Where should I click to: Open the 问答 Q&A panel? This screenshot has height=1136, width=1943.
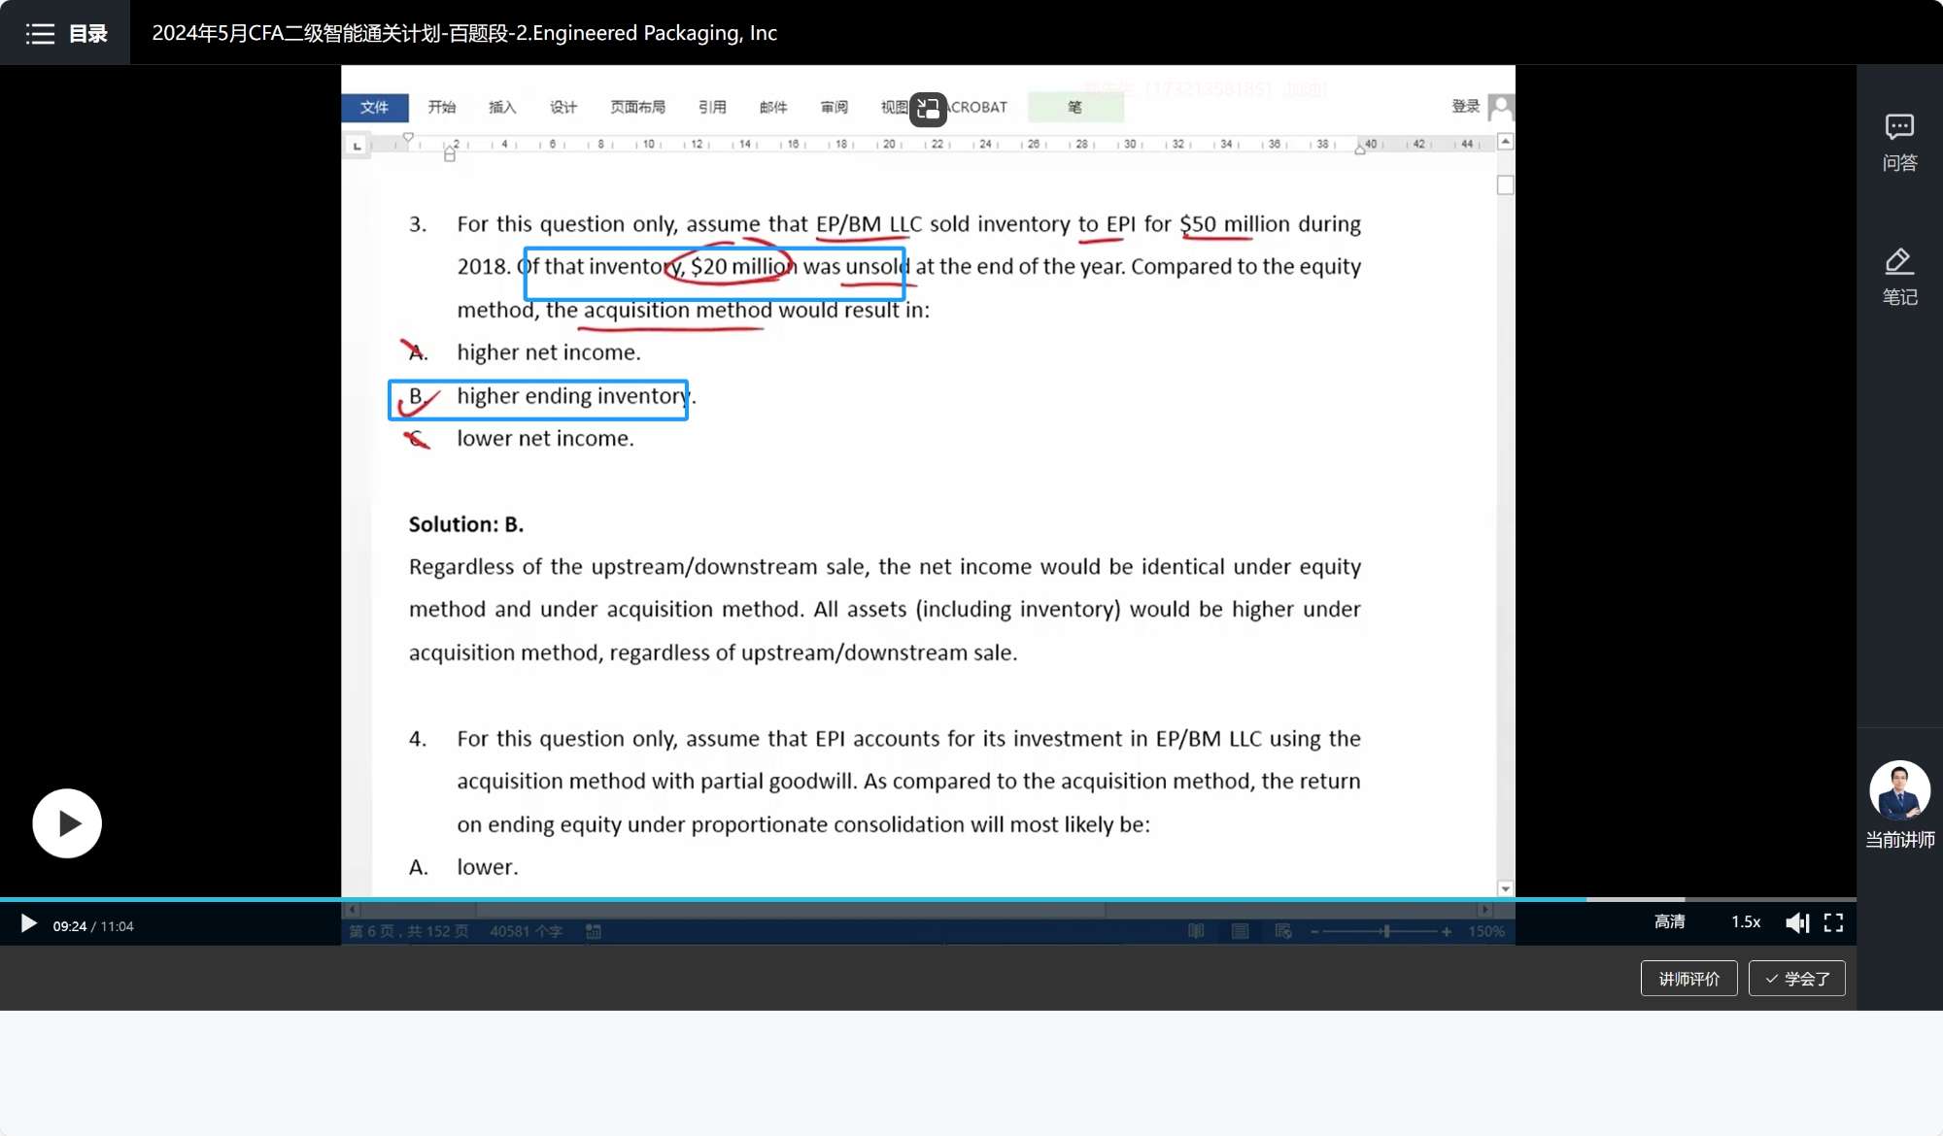point(1899,142)
